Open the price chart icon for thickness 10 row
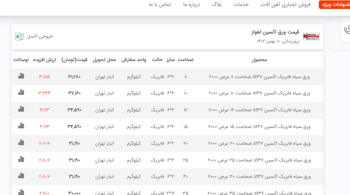 [x=21, y=93]
